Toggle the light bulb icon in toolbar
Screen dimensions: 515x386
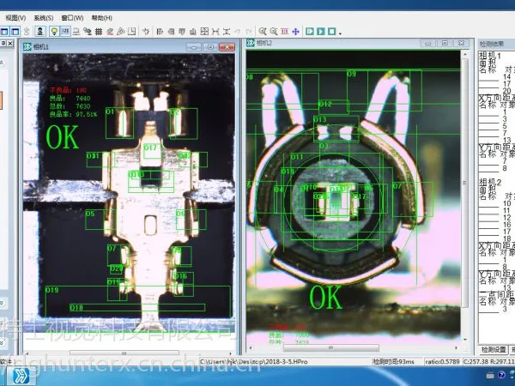pos(54,32)
